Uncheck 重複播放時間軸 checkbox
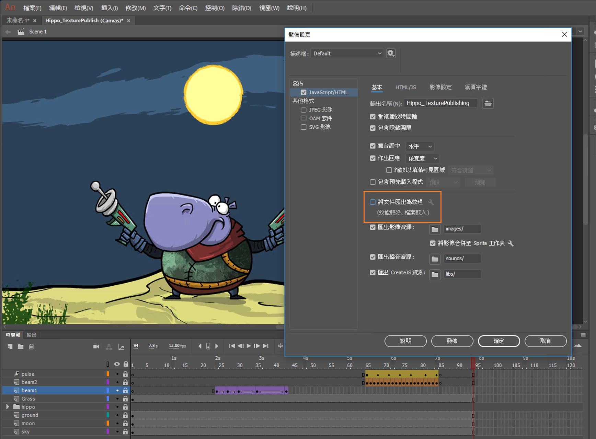 (x=372, y=117)
